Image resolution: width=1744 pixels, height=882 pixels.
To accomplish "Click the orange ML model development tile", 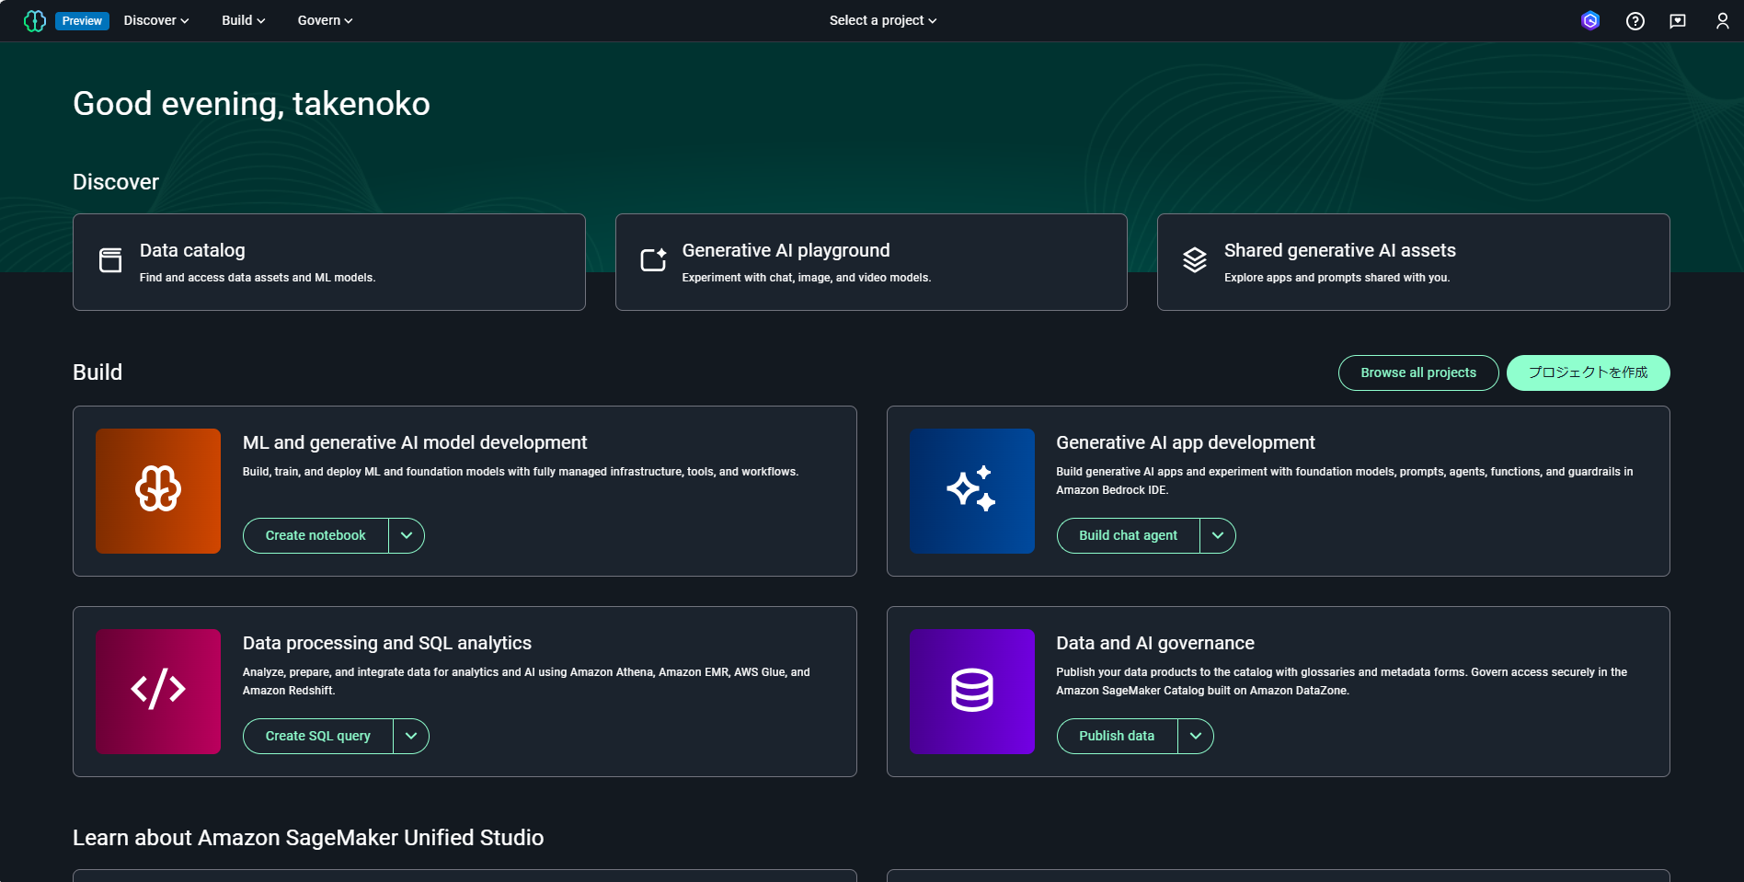I will (158, 491).
